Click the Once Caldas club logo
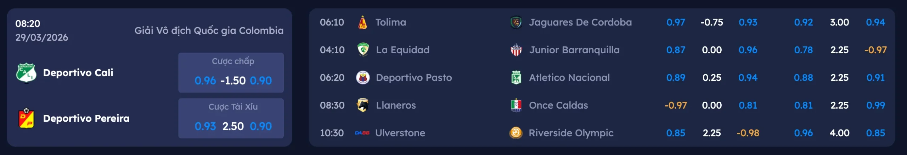Viewport: 907px width, 155px height. click(x=516, y=105)
